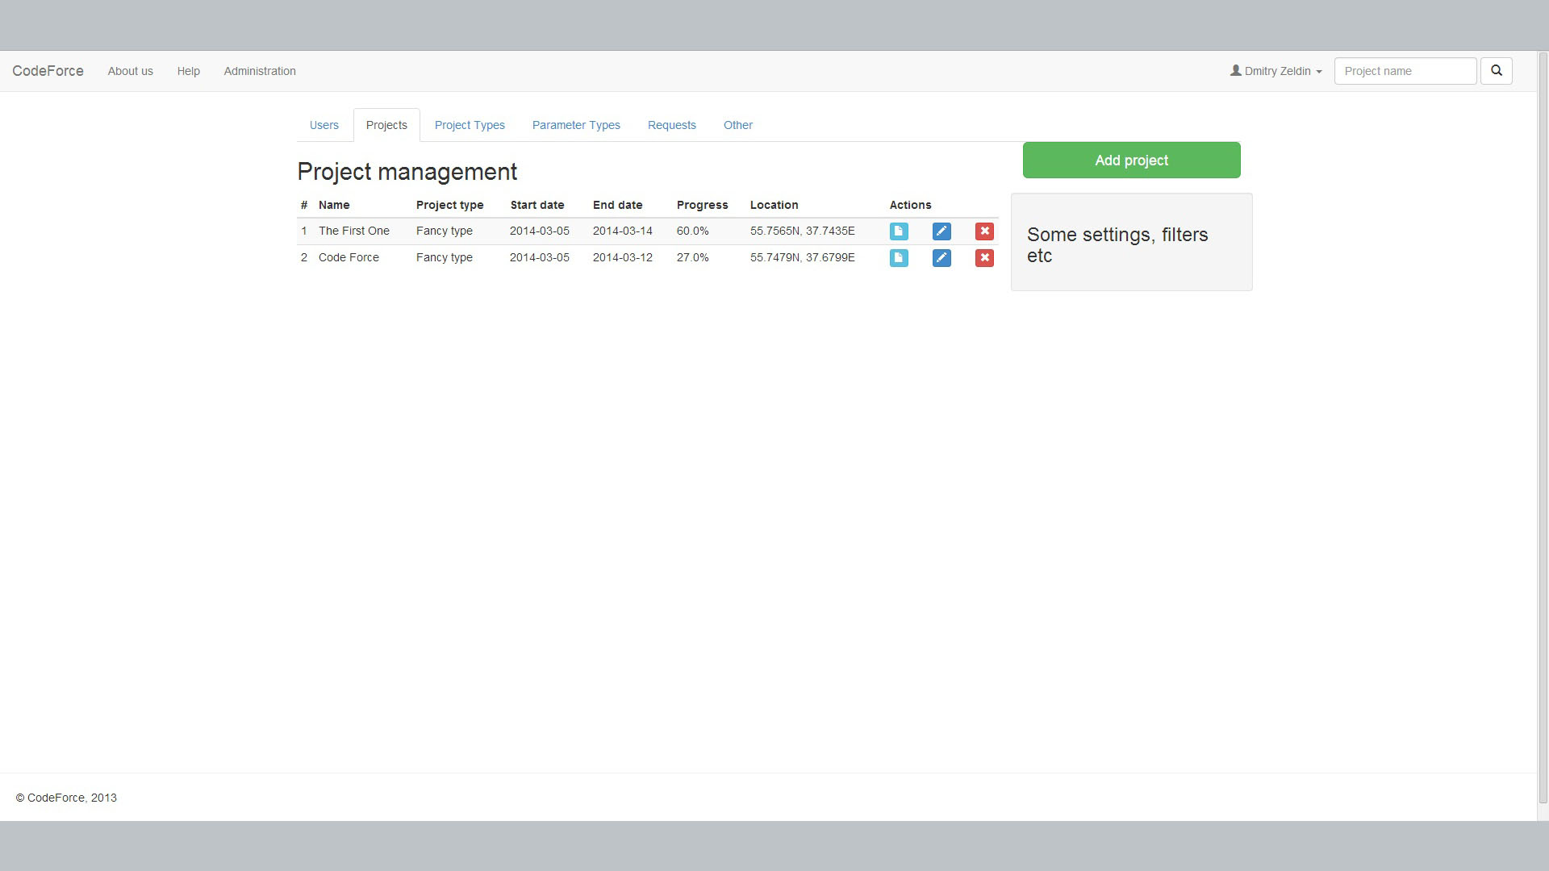Open the Project Types tab

[470, 125]
